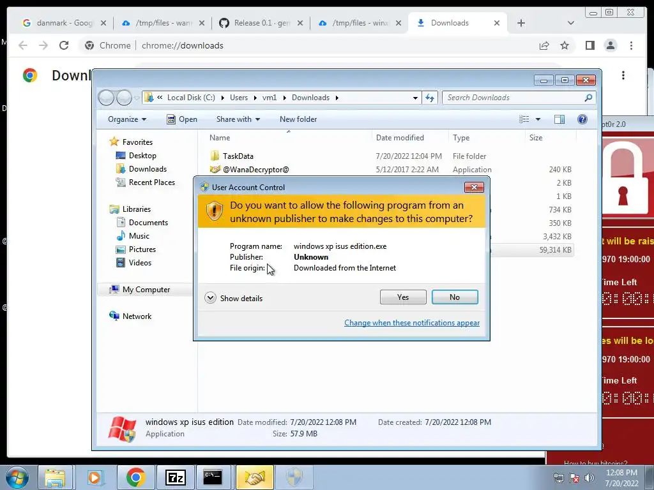The height and width of the screenshot is (490, 654).
Task: Click Chrome back arrow
Action: [23, 45]
